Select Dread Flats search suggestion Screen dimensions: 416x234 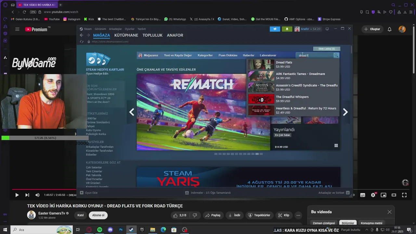click(x=293, y=64)
